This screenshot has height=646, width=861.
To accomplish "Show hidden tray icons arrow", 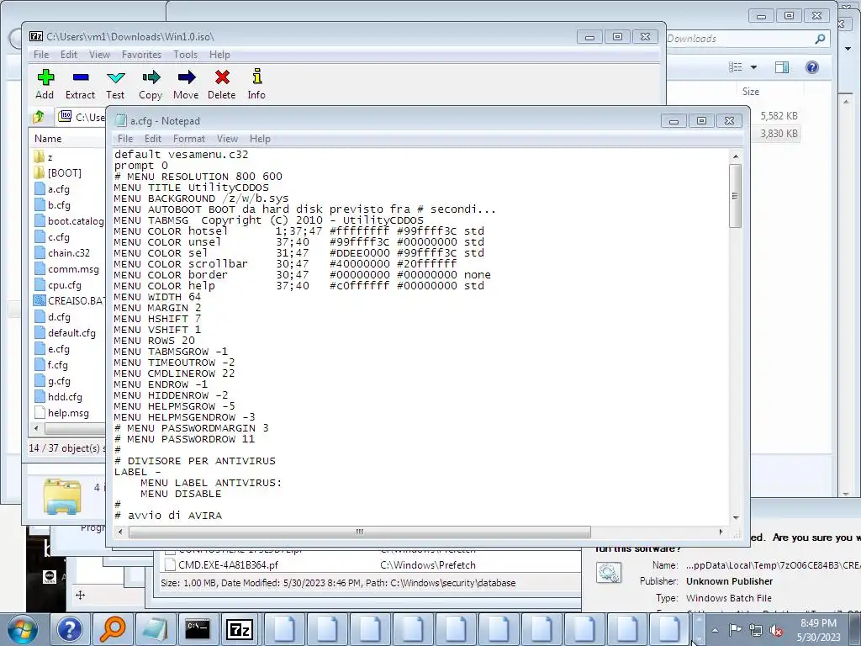I will tap(715, 630).
